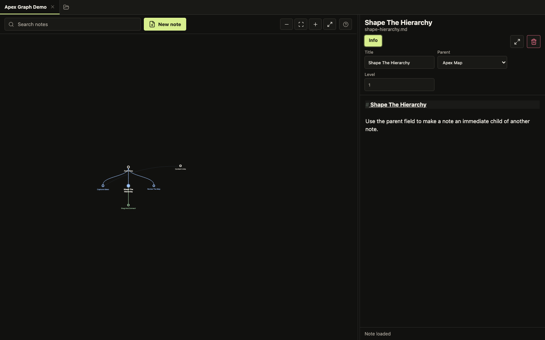The image size is (545, 340).
Task: Edit the Title input field
Action: (x=399, y=62)
